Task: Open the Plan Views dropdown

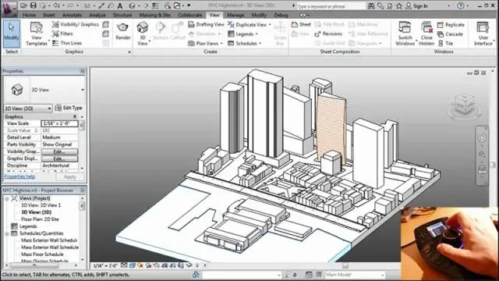Action: (205, 44)
